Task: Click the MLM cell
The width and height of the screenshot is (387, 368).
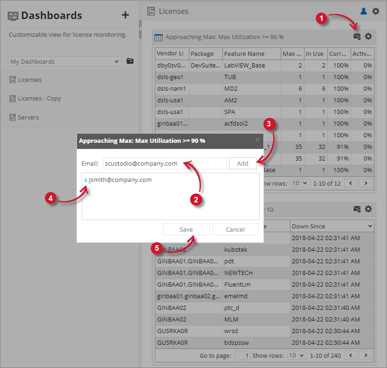Action: coord(256,319)
